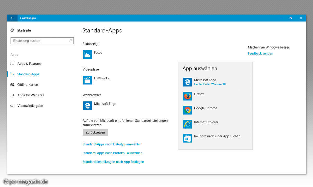Click the Windows Store bag icon
Viewport: 313px width, 187px height.
pyautogui.click(x=187, y=138)
